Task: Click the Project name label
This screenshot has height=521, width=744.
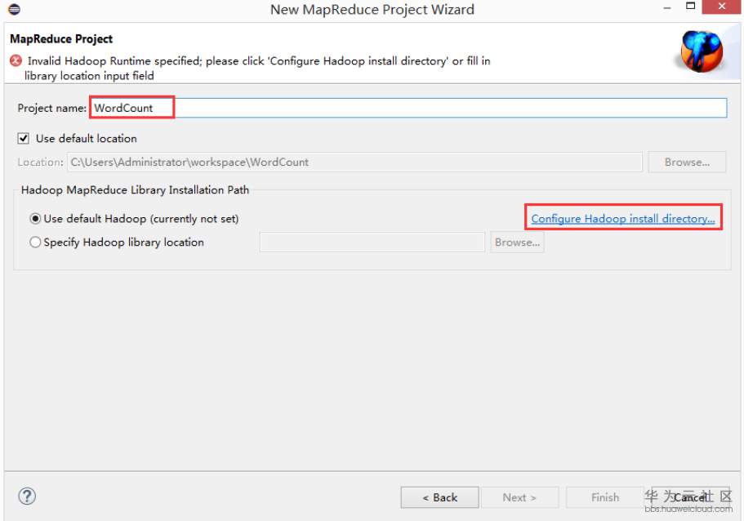Action: pos(52,108)
